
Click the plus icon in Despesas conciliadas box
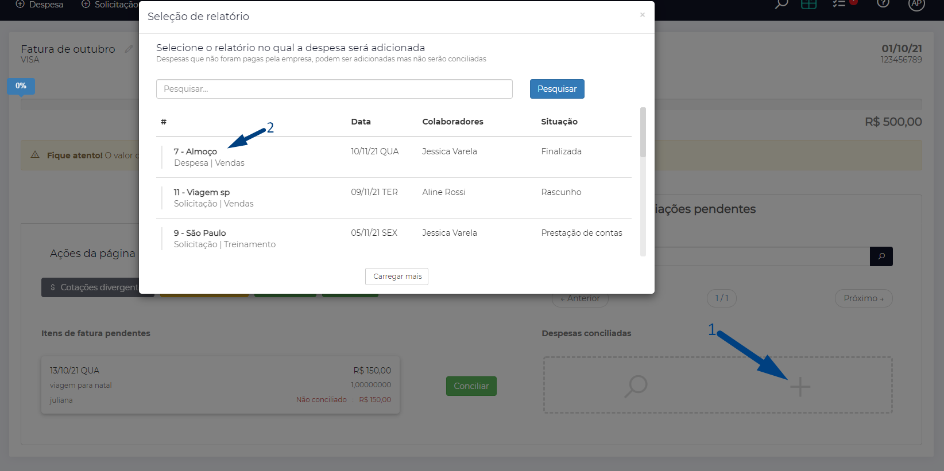(x=800, y=387)
